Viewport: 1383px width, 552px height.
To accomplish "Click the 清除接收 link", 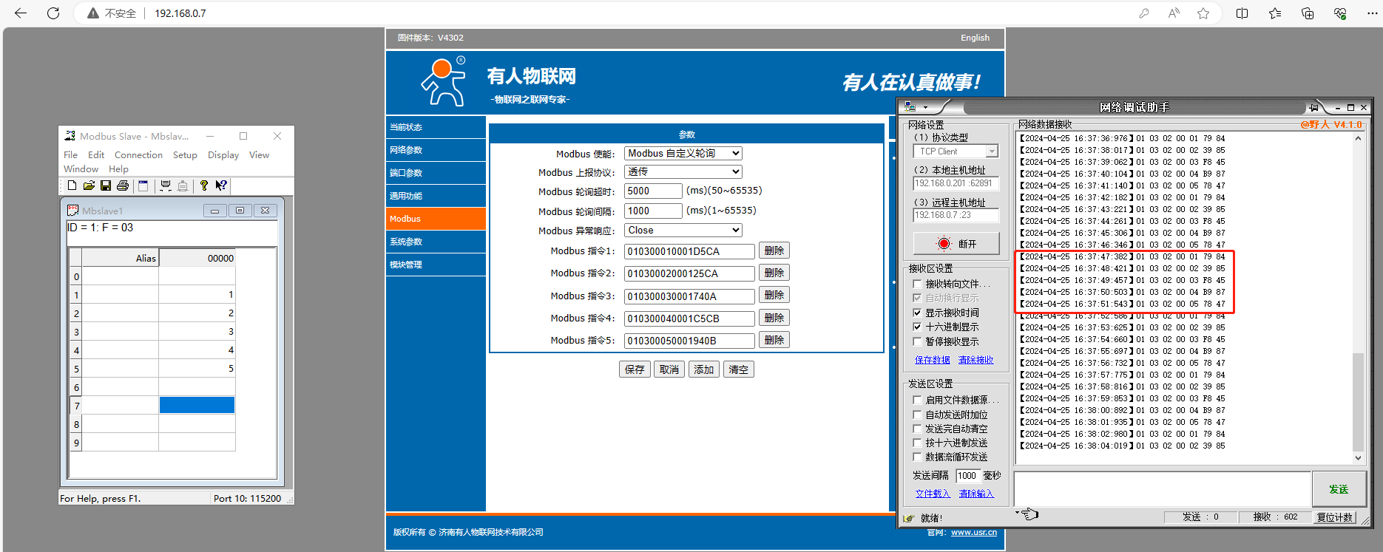I will pos(976,360).
